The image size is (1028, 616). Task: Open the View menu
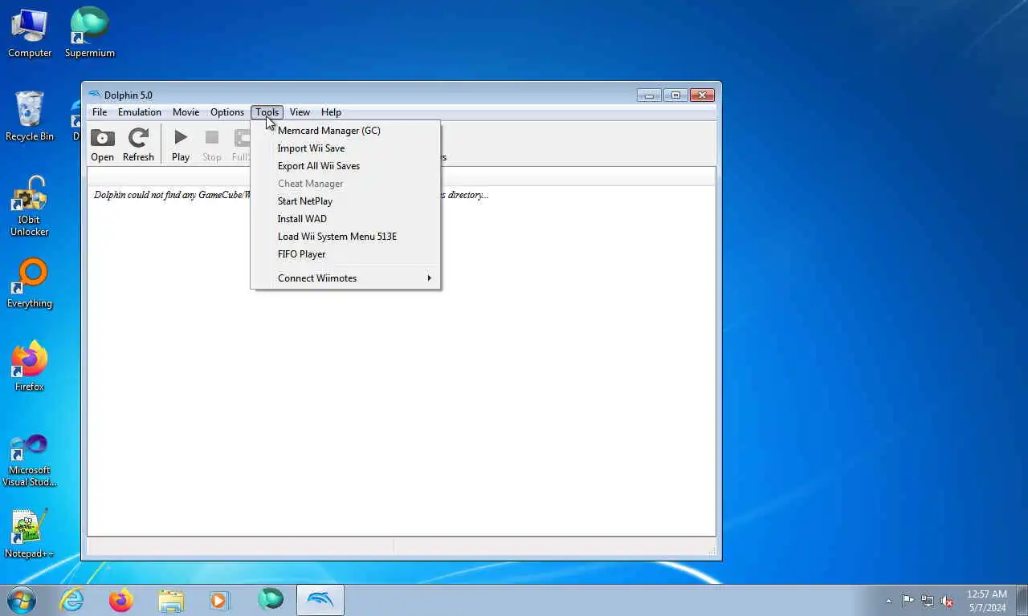point(300,112)
